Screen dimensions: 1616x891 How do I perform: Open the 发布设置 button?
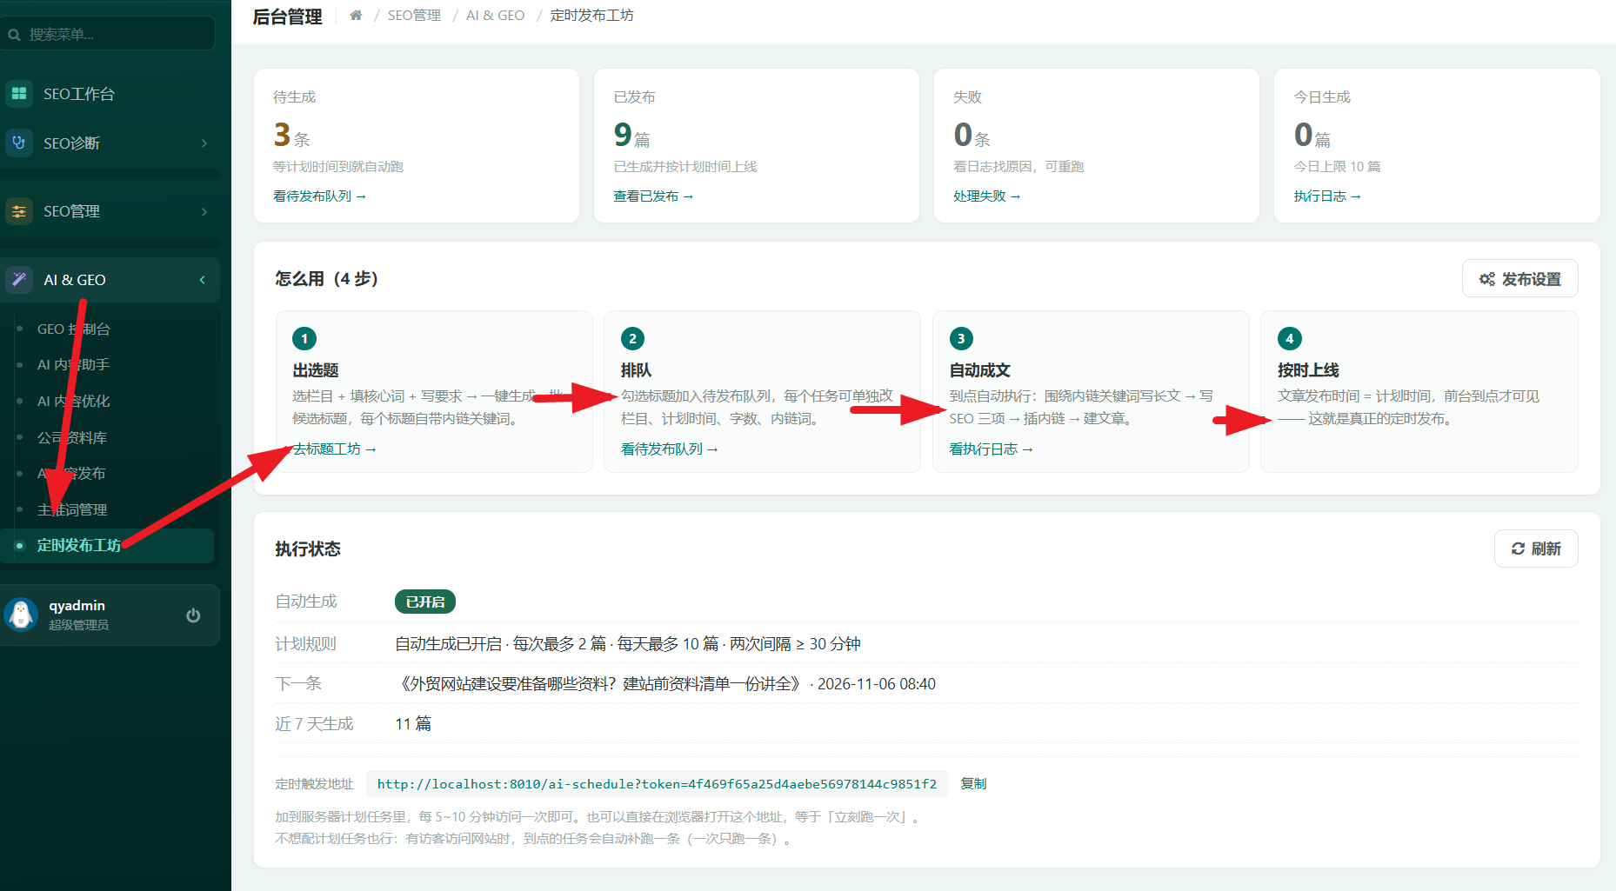pyautogui.click(x=1519, y=279)
